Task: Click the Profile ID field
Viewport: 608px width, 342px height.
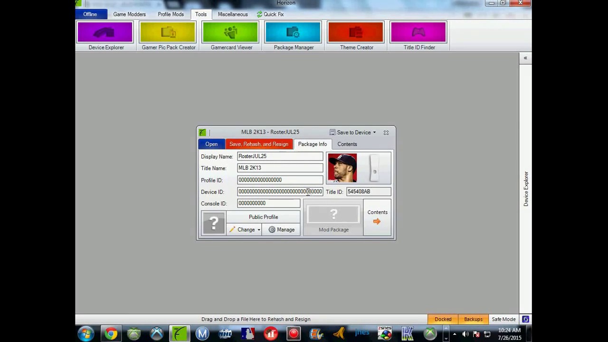Action: (x=280, y=180)
